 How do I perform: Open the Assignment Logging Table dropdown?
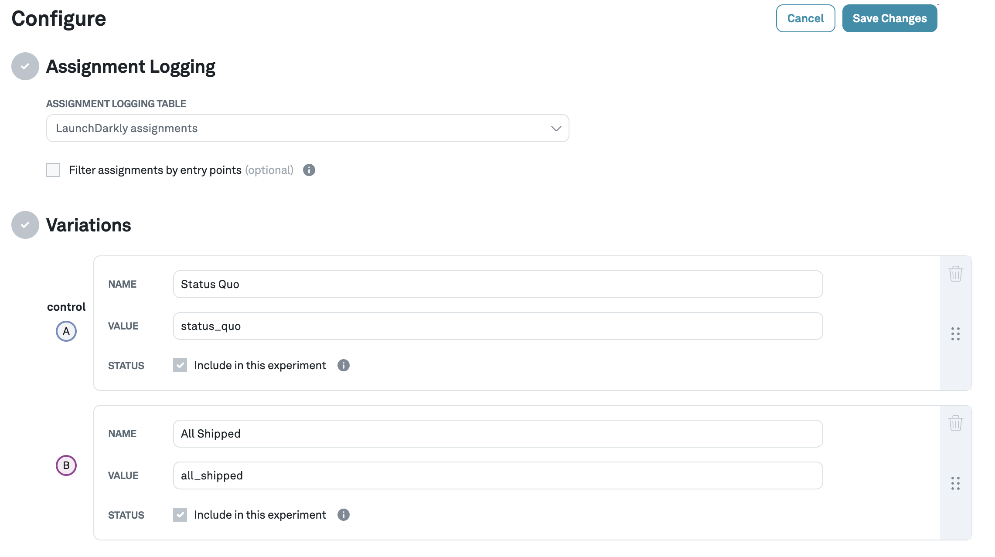point(307,128)
